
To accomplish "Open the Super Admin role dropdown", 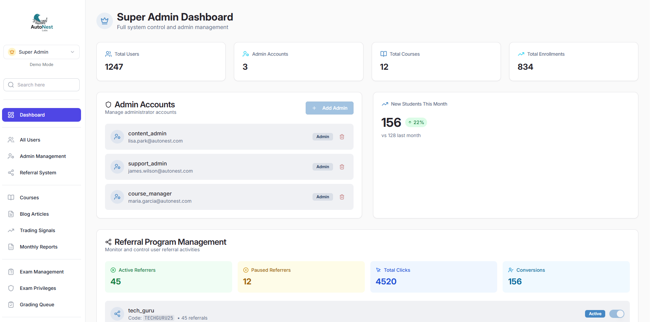I will pos(42,52).
